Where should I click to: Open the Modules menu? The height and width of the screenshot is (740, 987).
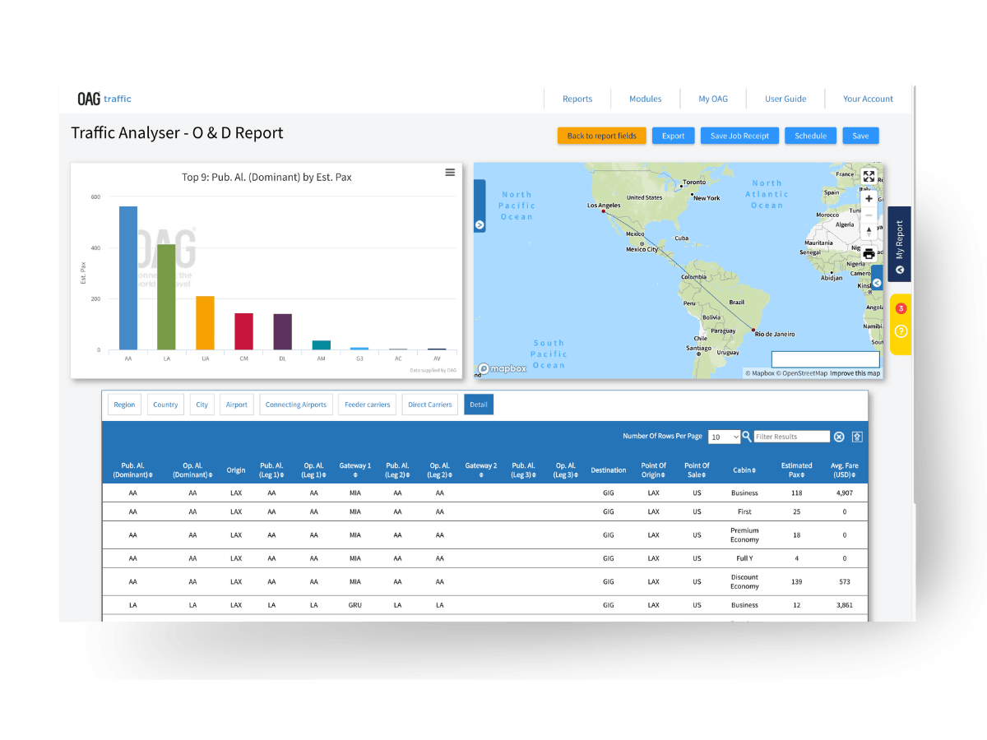click(645, 99)
